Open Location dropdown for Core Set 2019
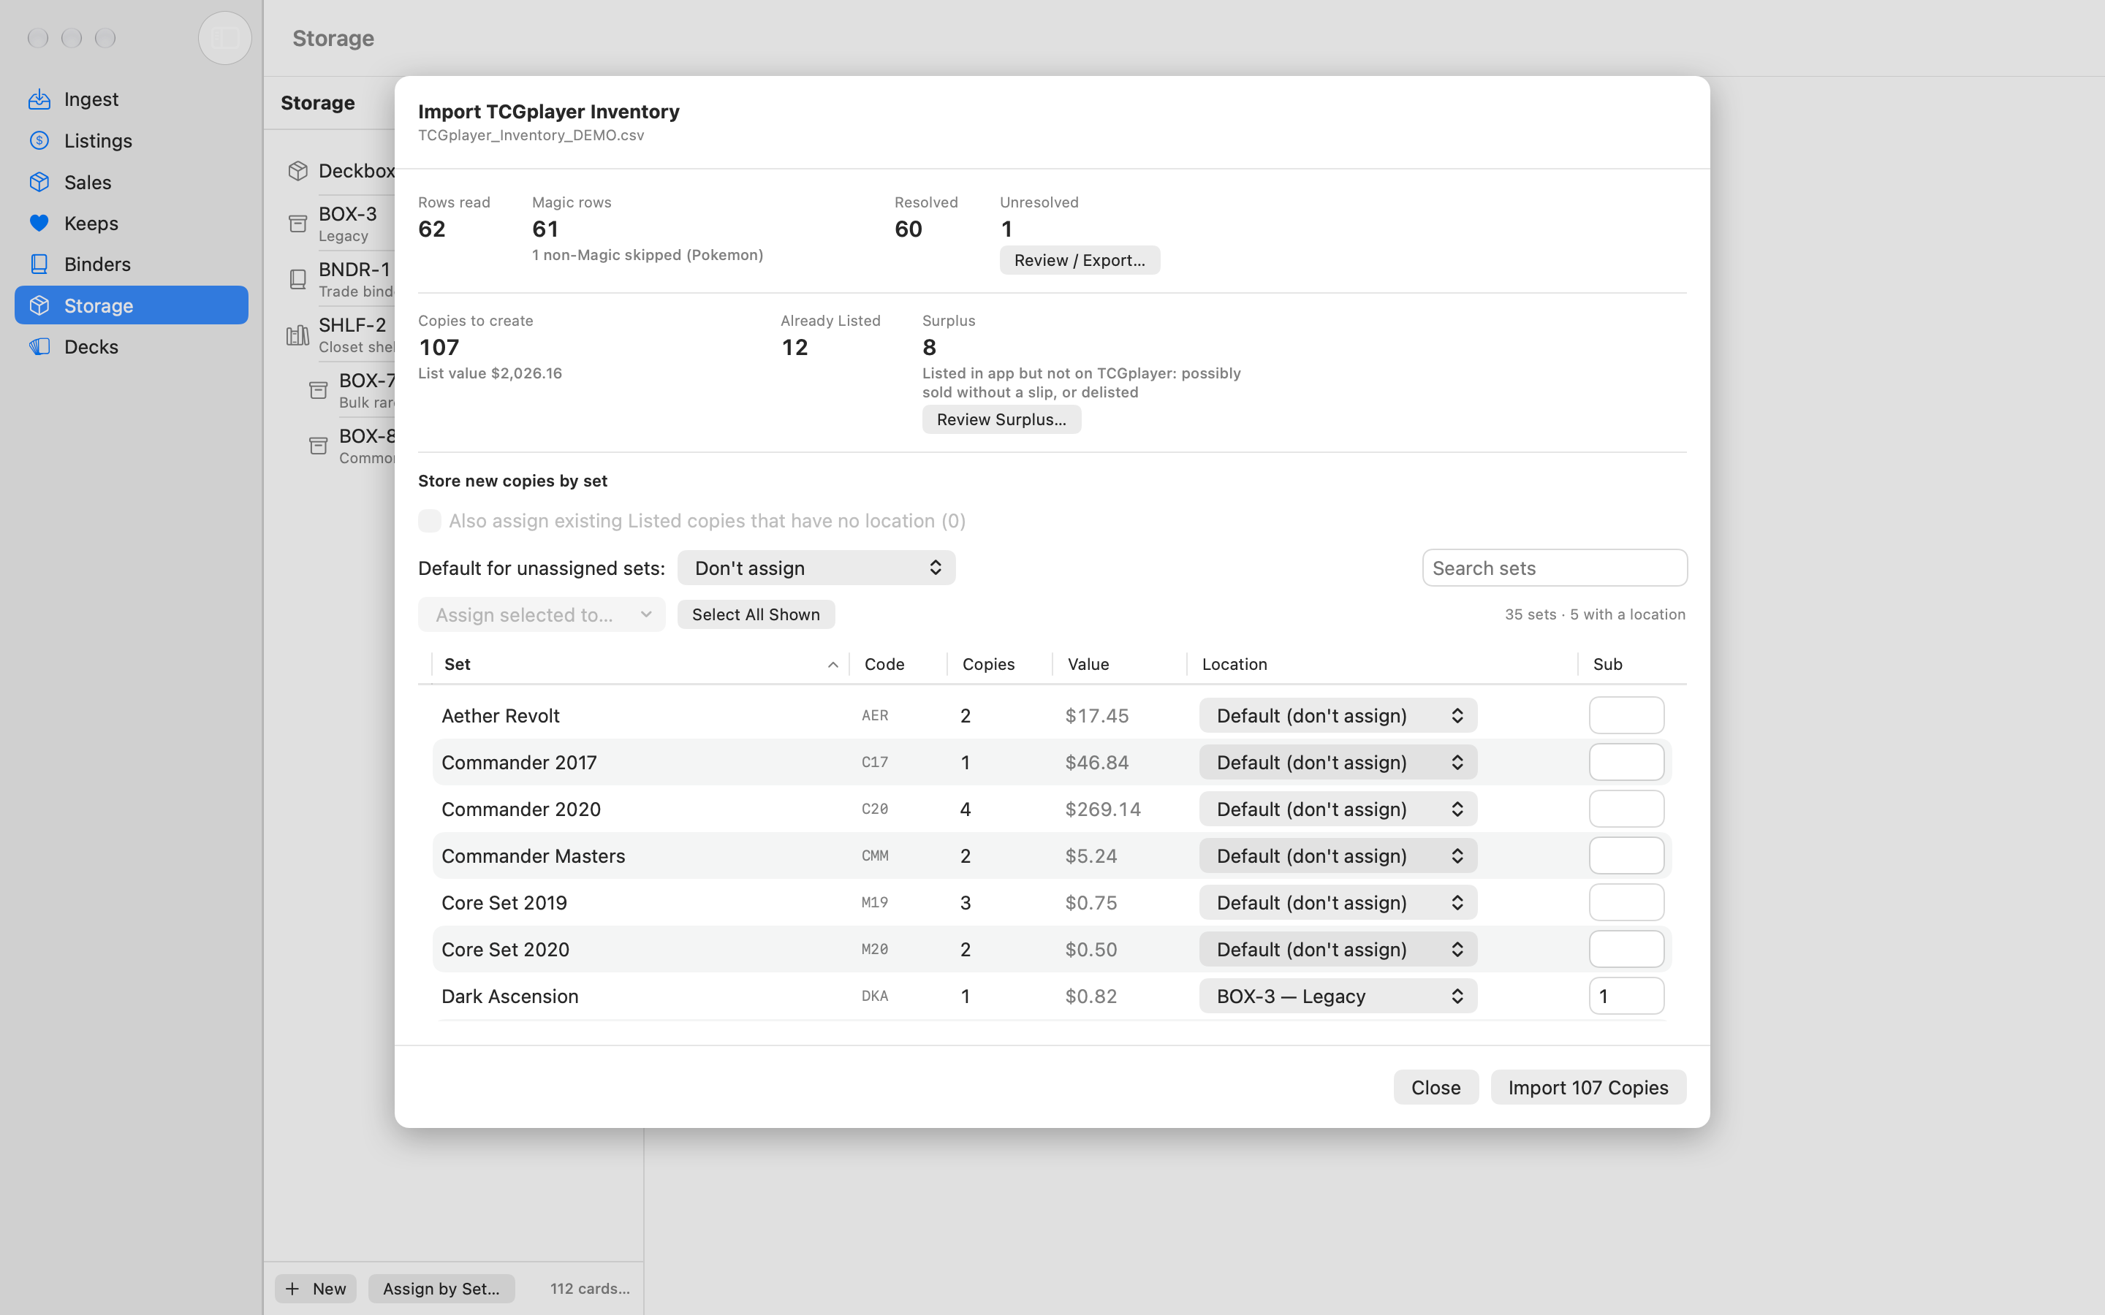 tap(1338, 903)
